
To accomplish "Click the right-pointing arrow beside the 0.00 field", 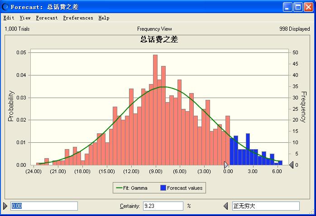I will pos(5,206).
